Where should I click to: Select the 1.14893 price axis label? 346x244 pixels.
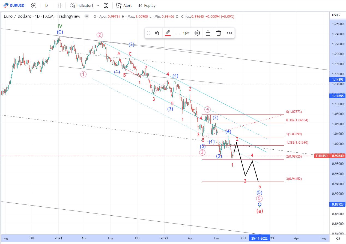pyautogui.click(x=337, y=79)
